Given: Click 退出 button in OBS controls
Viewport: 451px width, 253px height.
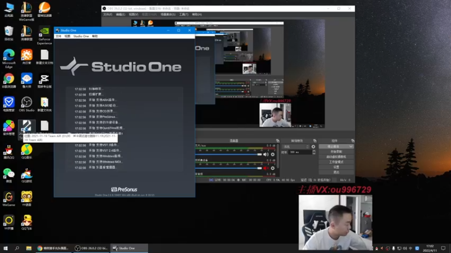Looking at the screenshot, I should point(336,172).
